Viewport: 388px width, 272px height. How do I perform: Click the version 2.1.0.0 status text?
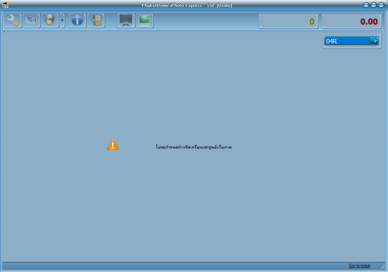point(359,266)
